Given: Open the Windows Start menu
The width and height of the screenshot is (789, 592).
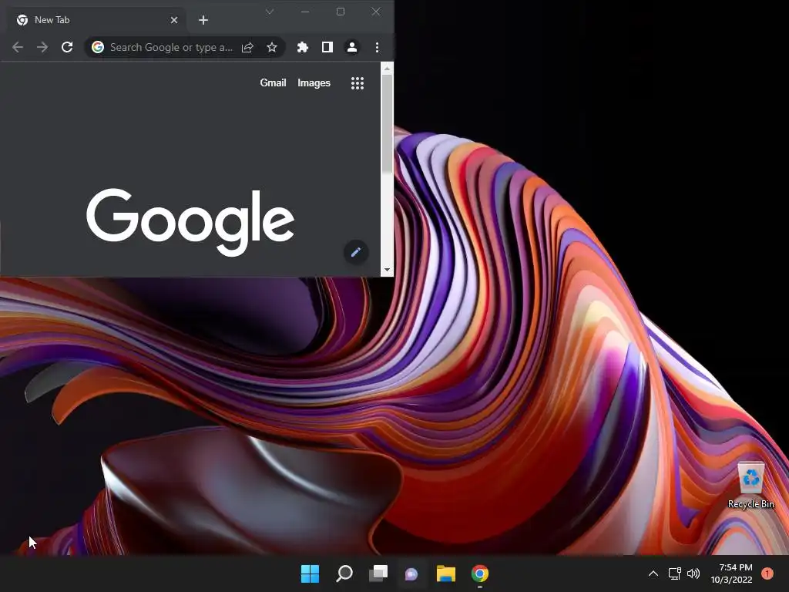Looking at the screenshot, I should tap(310, 573).
